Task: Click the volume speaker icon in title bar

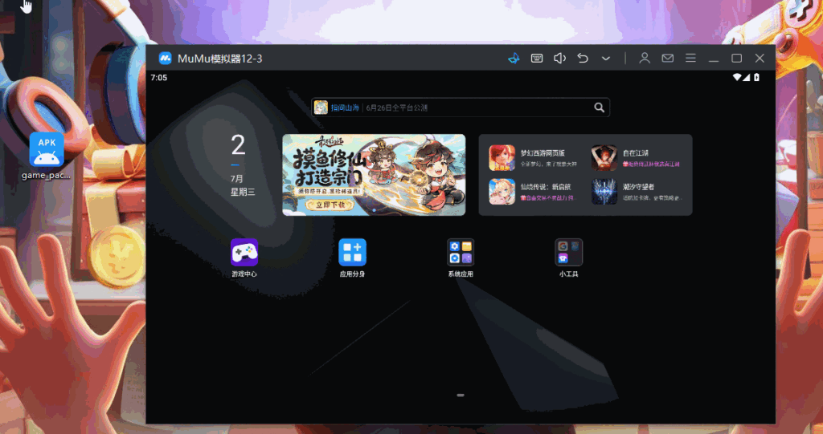Action: (x=560, y=59)
